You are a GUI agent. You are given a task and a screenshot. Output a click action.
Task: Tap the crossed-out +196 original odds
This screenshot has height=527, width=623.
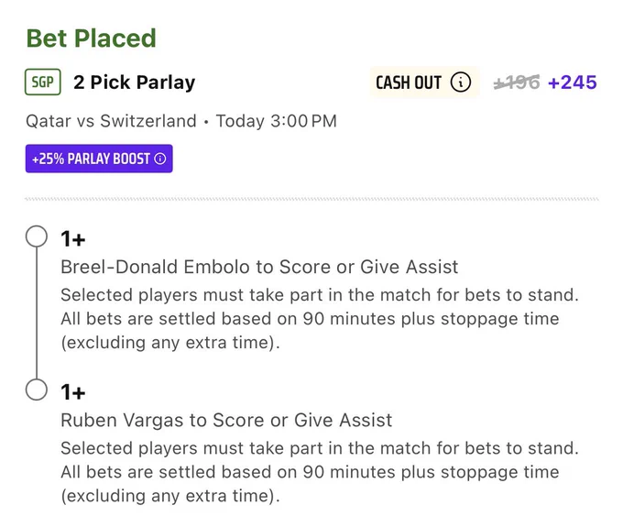(517, 82)
